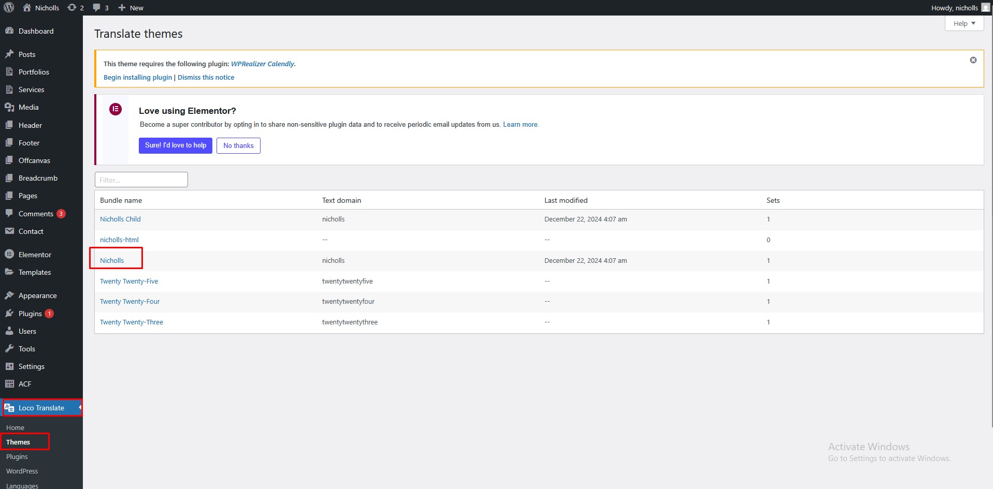Viewport: 993px width, 489px height.
Task: Click the Services sidebar icon
Action: click(9, 90)
